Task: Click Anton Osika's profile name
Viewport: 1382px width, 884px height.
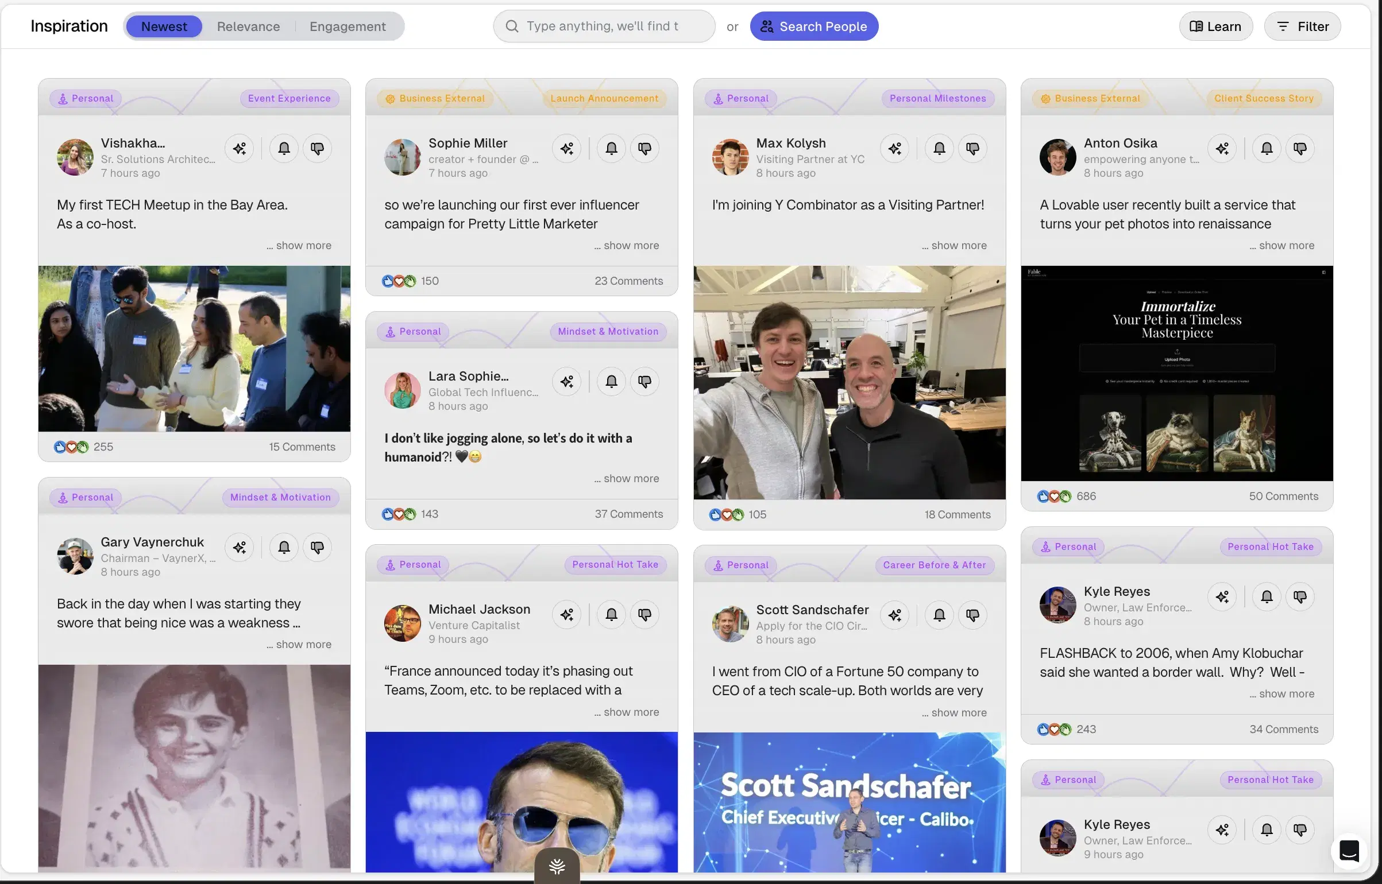Action: click(1120, 143)
